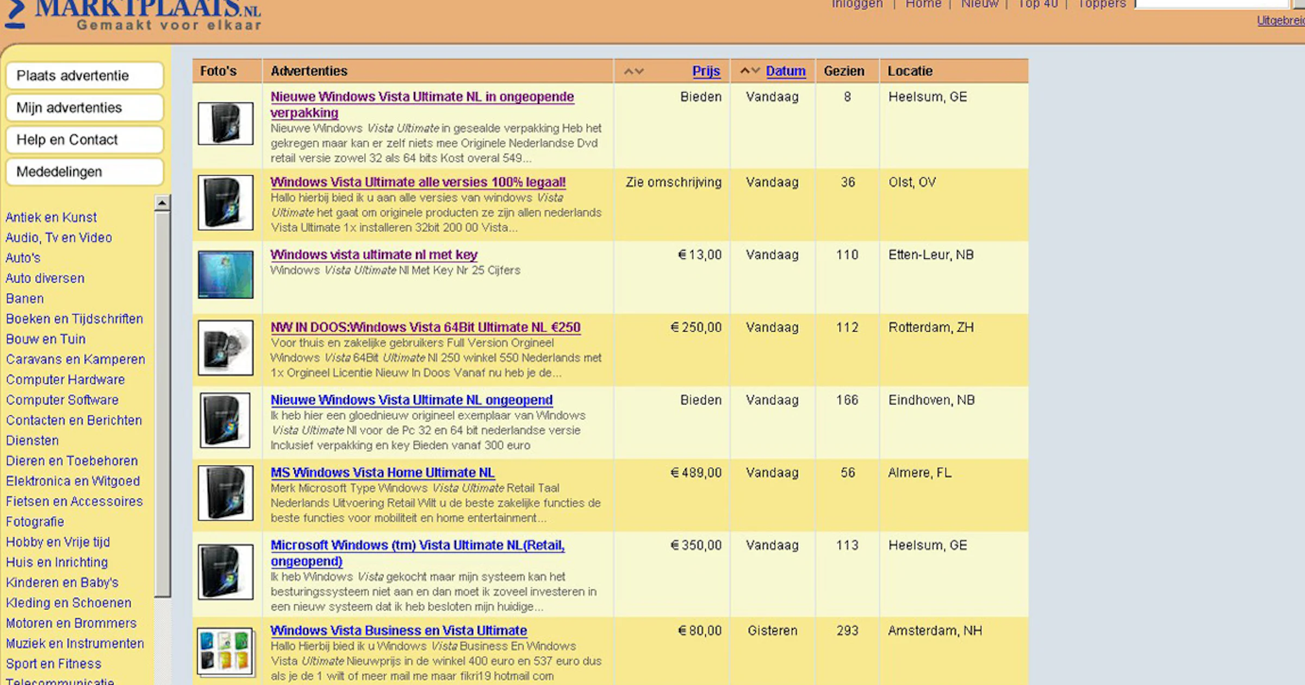The image size is (1305, 685).
Task: Sort by date using Datum arrows icon
Action: coord(750,71)
